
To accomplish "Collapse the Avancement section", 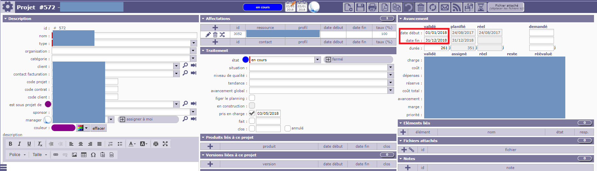I will point(401,19).
